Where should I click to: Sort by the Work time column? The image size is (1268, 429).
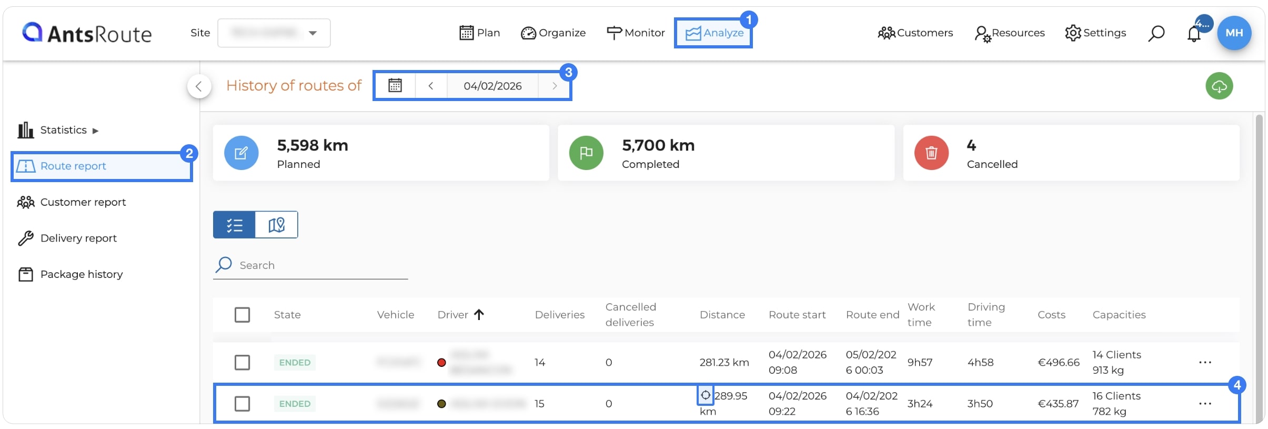pos(921,315)
